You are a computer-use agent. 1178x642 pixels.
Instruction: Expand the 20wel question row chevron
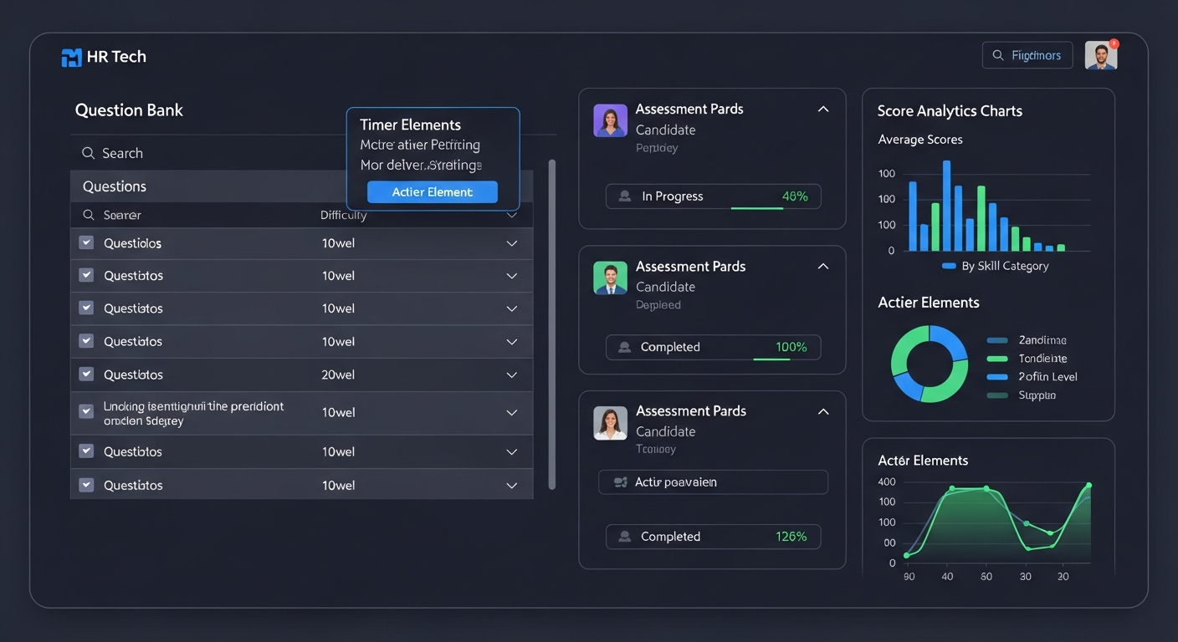click(512, 375)
